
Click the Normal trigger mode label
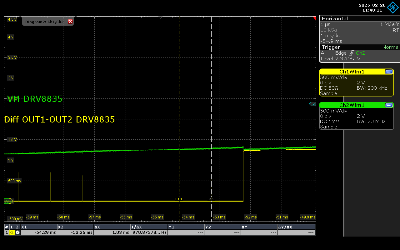click(x=391, y=47)
